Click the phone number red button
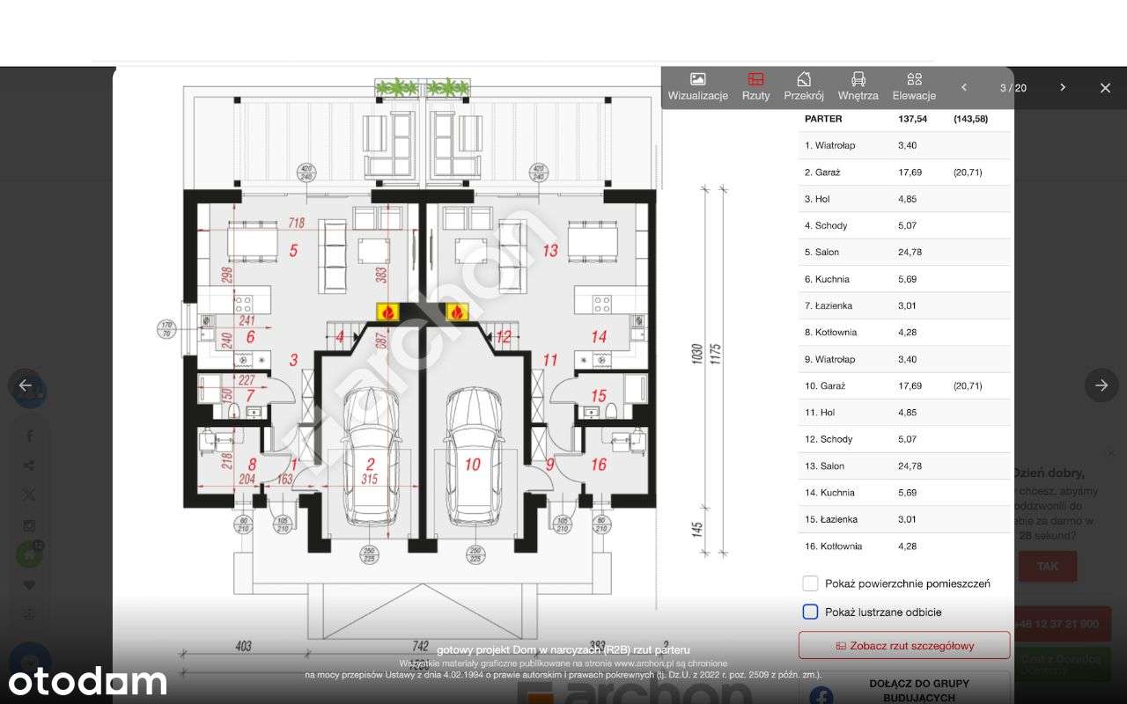Image resolution: width=1127 pixels, height=704 pixels. (1062, 624)
